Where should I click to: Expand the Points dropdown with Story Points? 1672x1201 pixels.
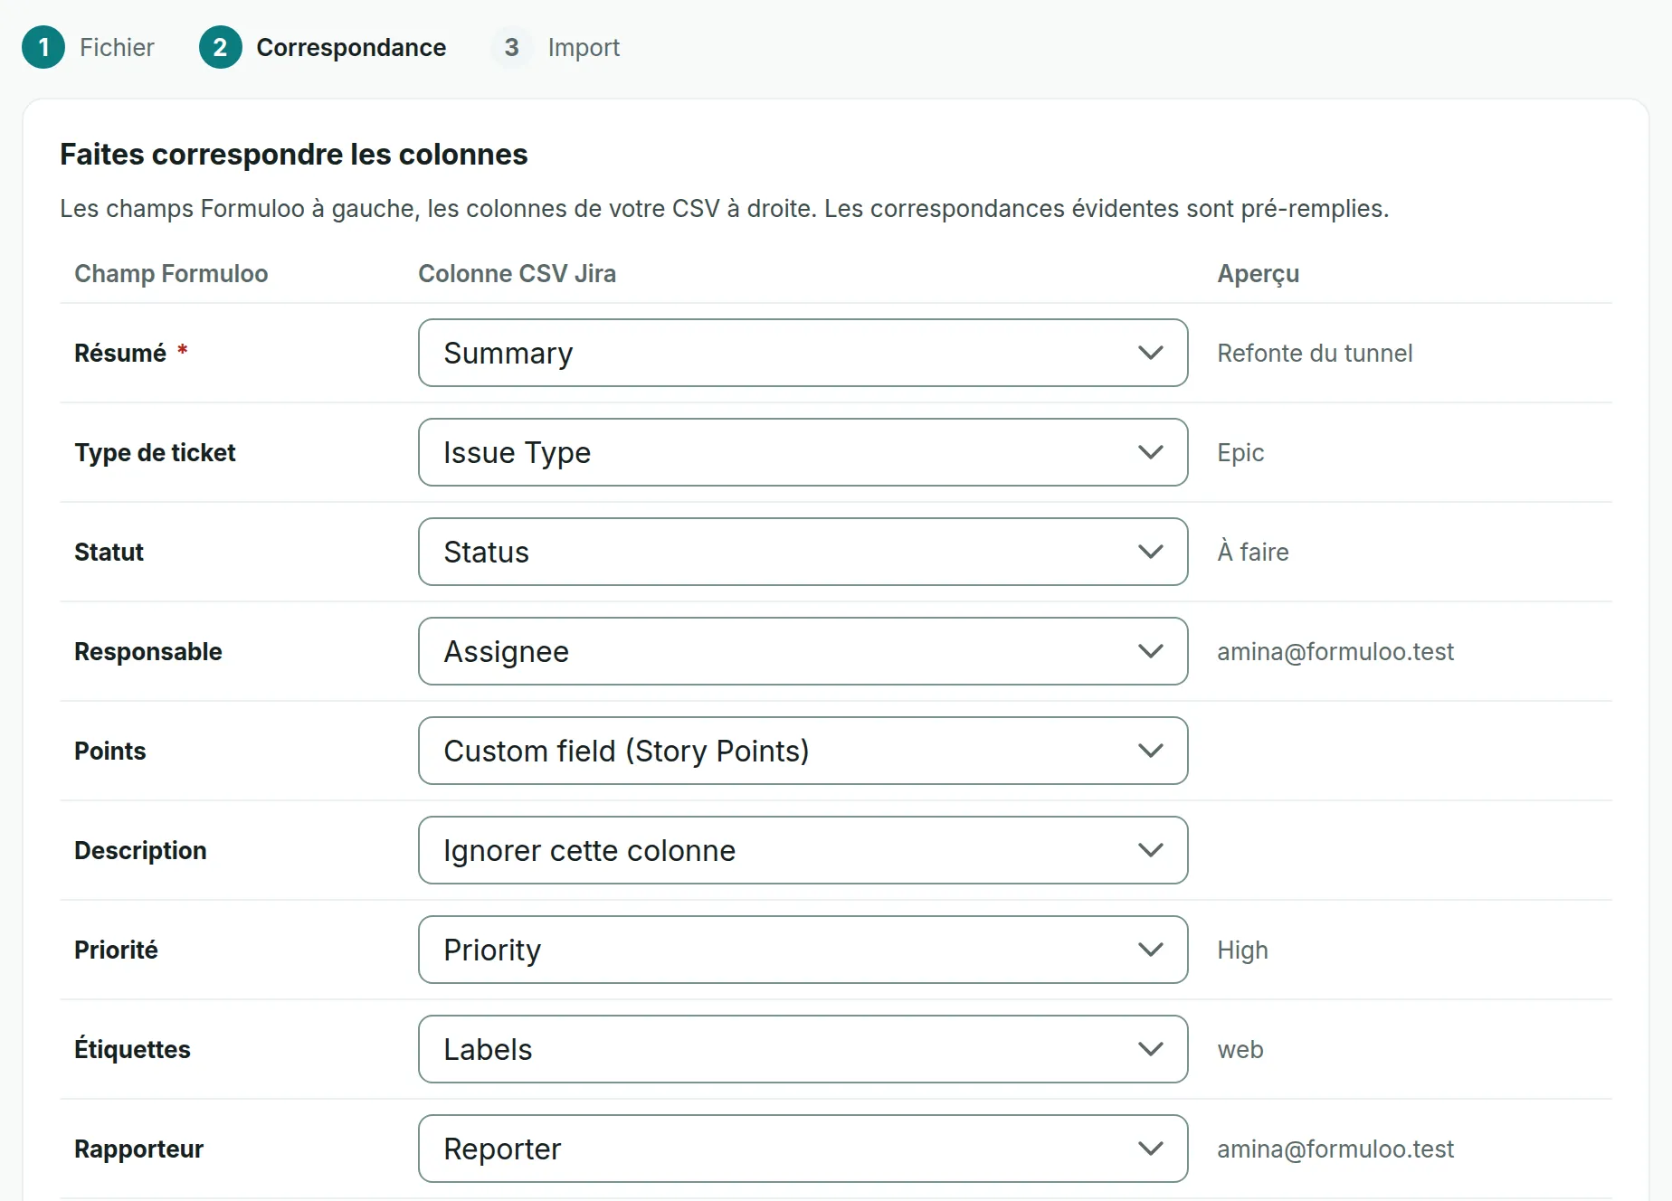(x=803, y=751)
